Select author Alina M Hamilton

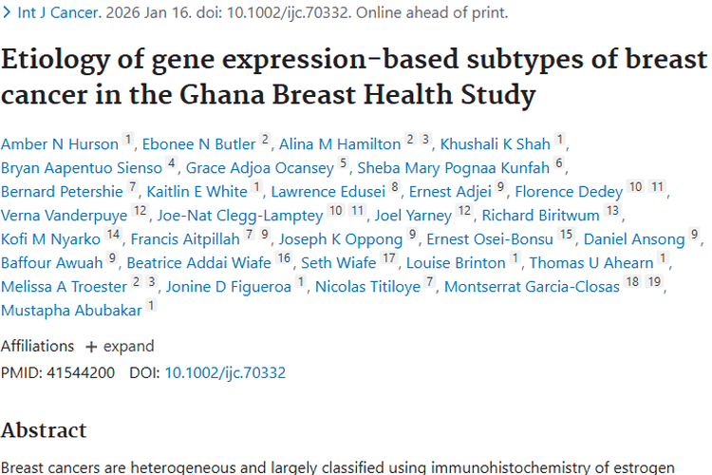coord(339,144)
